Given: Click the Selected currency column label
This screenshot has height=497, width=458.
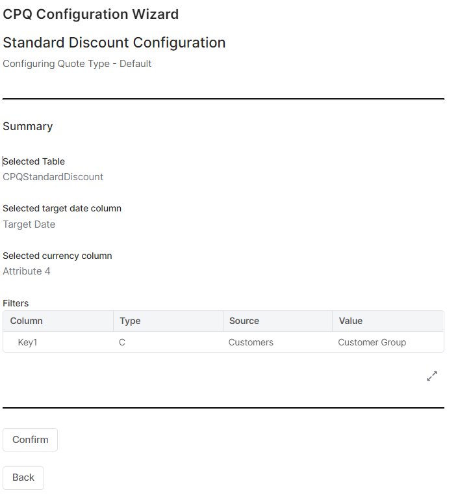Looking at the screenshot, I should [x=57, y=256].
